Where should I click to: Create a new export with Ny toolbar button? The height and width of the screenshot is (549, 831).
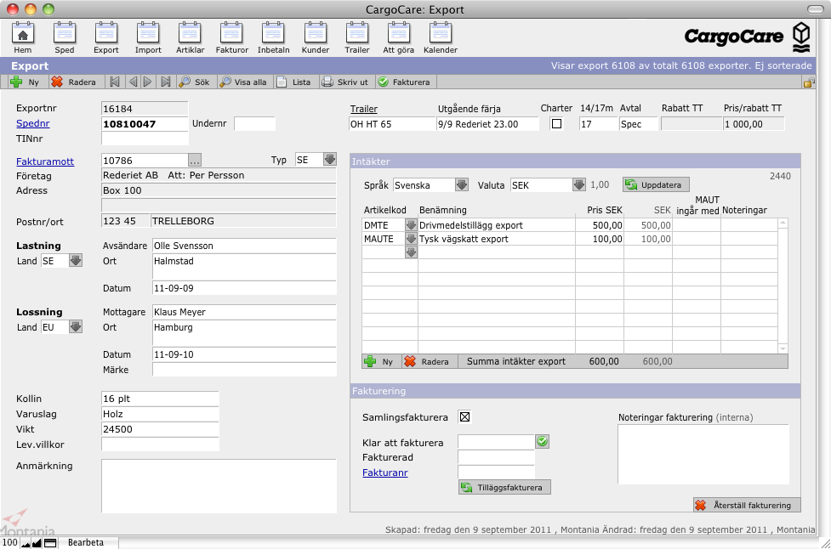point(25,82)
